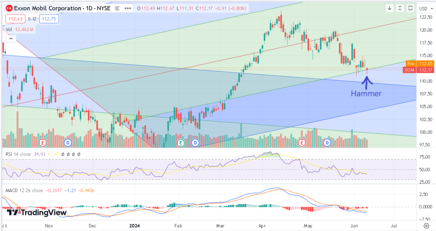This screenshot has height=231, width=436.
Task: Click the red XOM 112.17 price label
Action: point(418,70)
